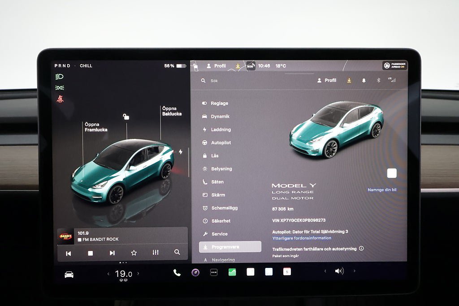
Task: Open car controls icon in bottom bar
Action: point(69,274)
